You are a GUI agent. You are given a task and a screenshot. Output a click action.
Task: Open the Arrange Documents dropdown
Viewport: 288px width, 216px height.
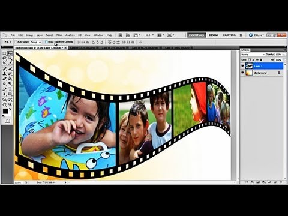160,35
